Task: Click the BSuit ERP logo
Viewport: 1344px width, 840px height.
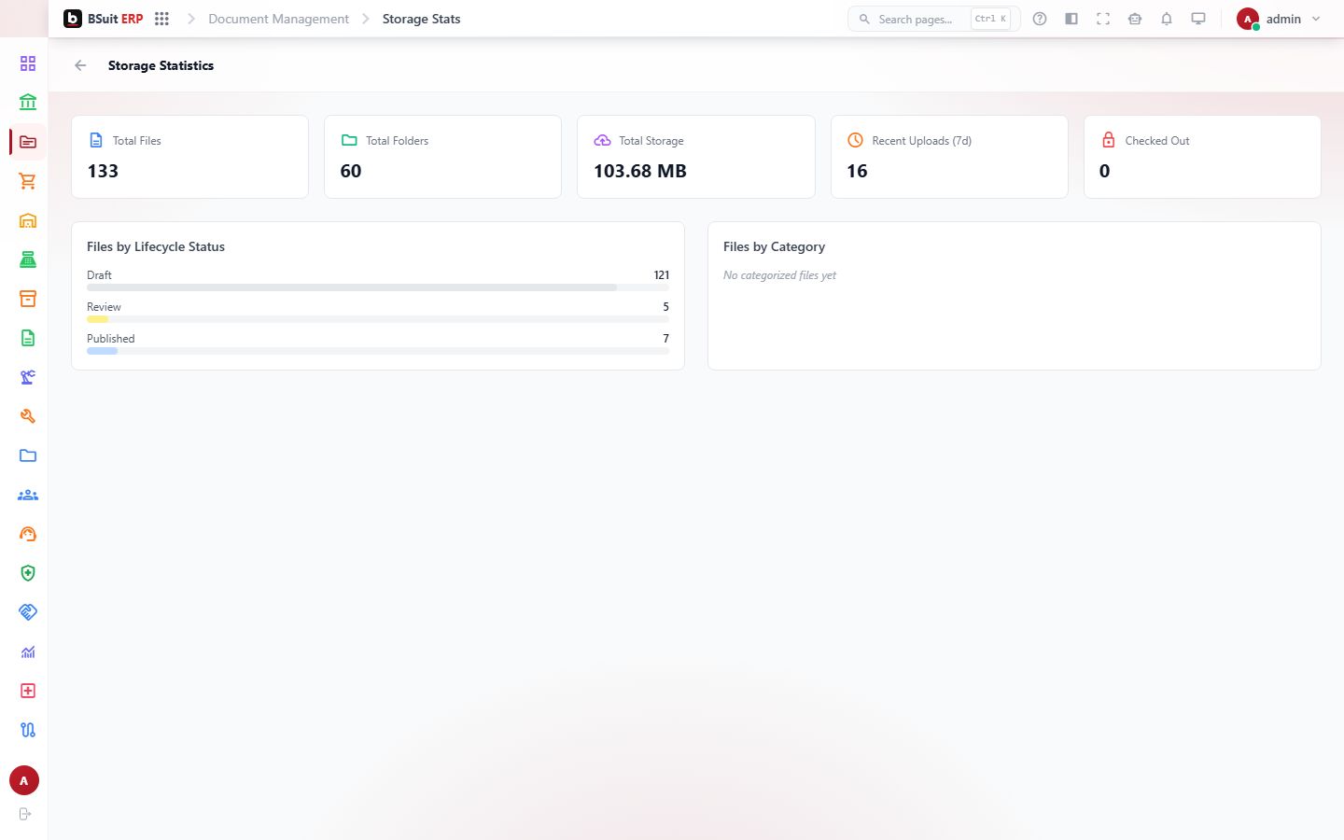Action: [103, 19]
